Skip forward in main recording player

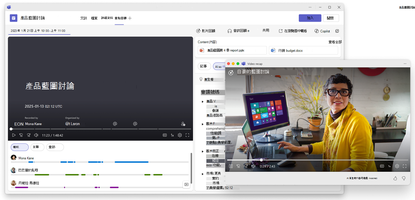click(x=28, y=135)
